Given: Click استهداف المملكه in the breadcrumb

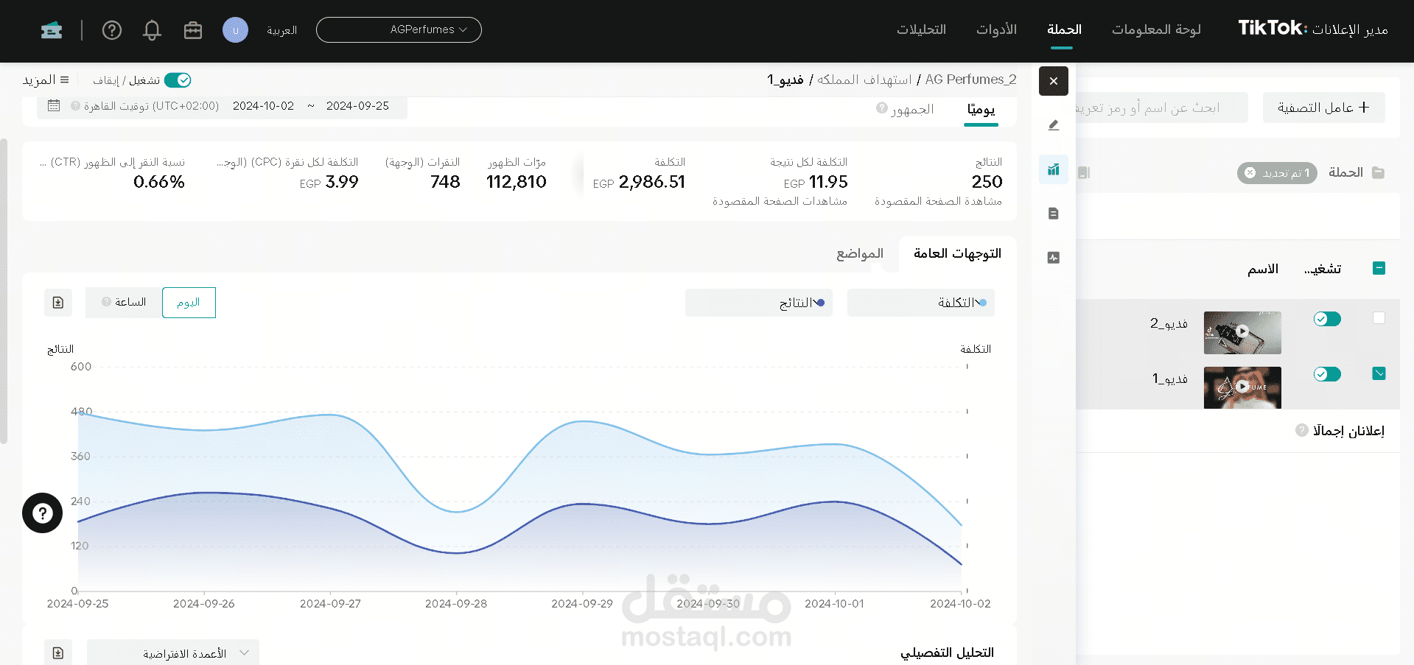Looking at the screenshot, I should tap(864, 80).
